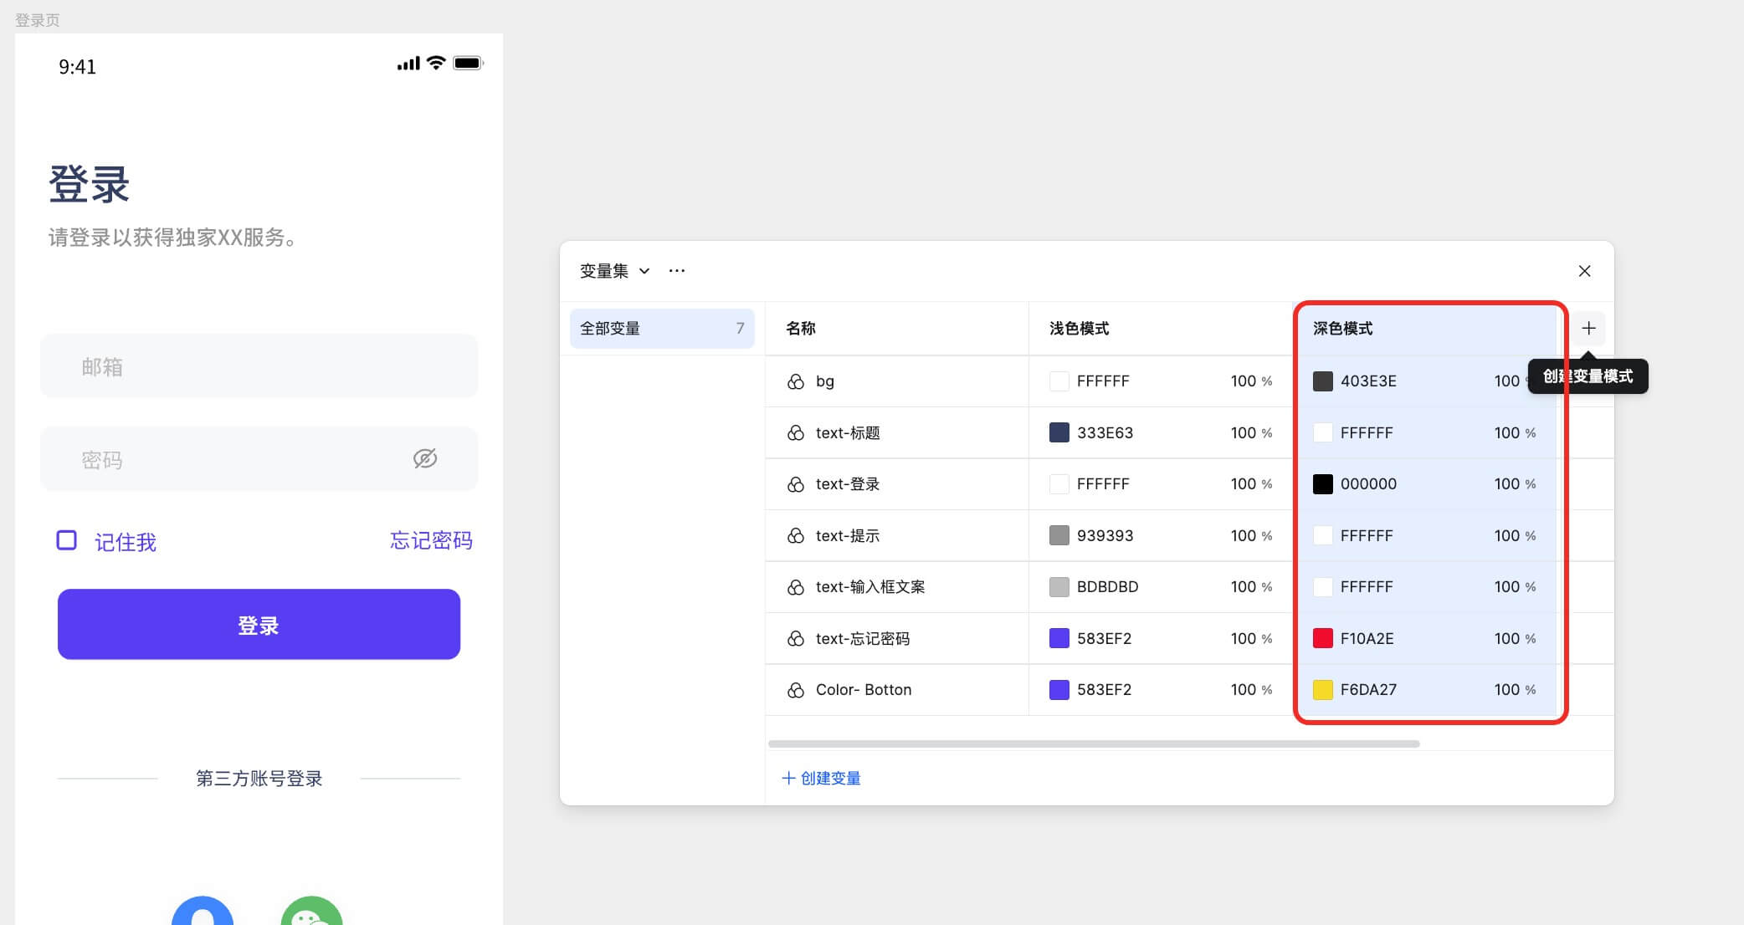Image resolution: width=1744 pixels, height=925 pixels.
Task: Click the 创建变量 link
Action: 821,779
